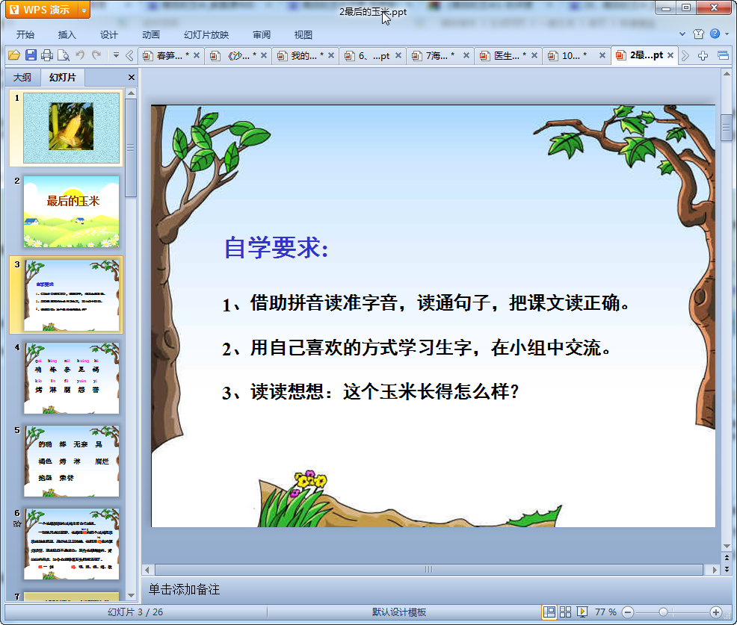Screen dimensions: 737x625
Task: Open the 幻灯片放映 menu tab
Action: pos(206,35)
